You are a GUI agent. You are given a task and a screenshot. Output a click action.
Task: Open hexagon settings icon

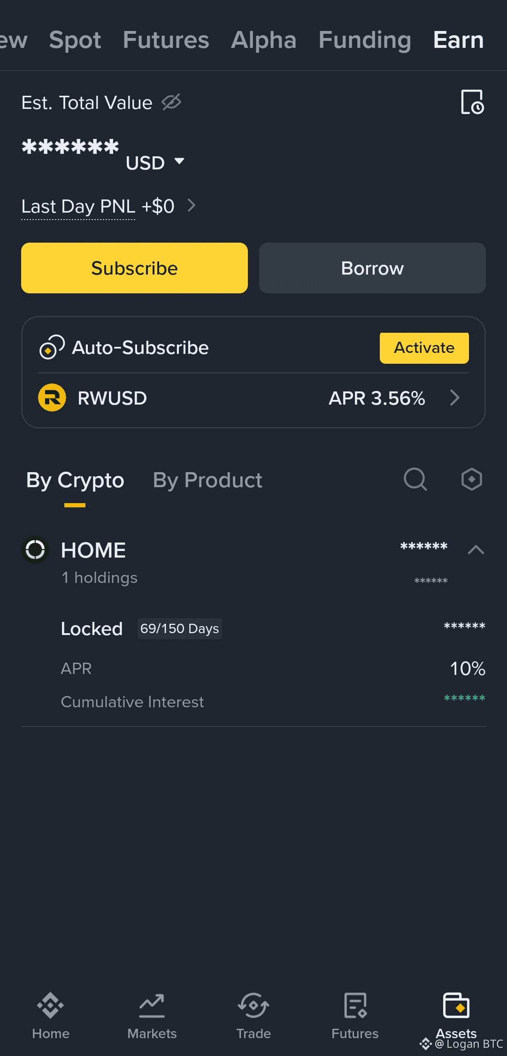coord(471,479)
